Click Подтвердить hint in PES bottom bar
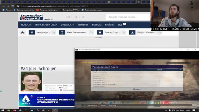The image size is (199, 112). point(90,105)
